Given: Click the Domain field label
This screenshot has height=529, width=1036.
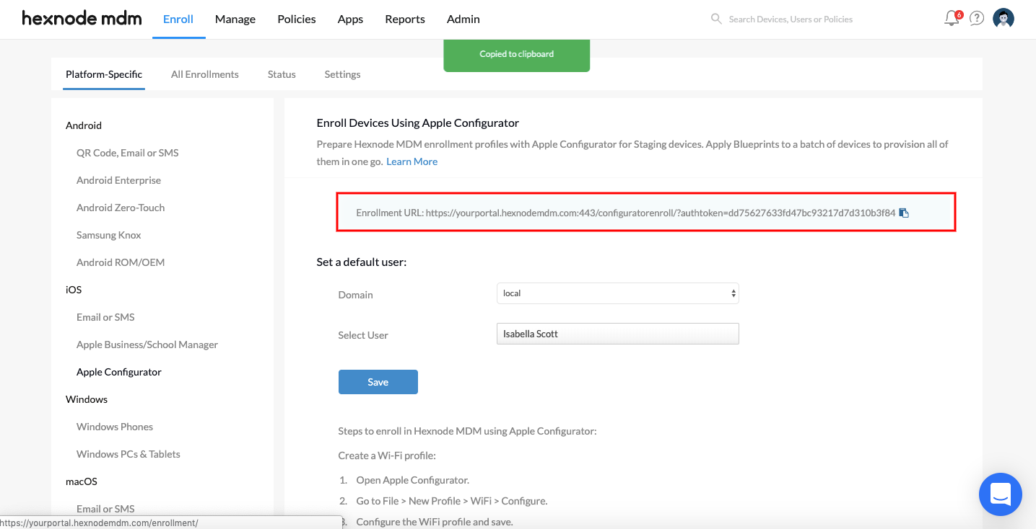Looking at the screenshot, I should (356, 295).
